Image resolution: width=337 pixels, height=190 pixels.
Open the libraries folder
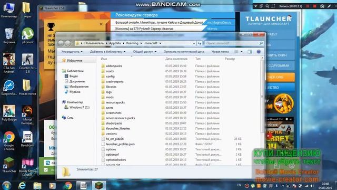pyautogui.click(x=111, y=87)
